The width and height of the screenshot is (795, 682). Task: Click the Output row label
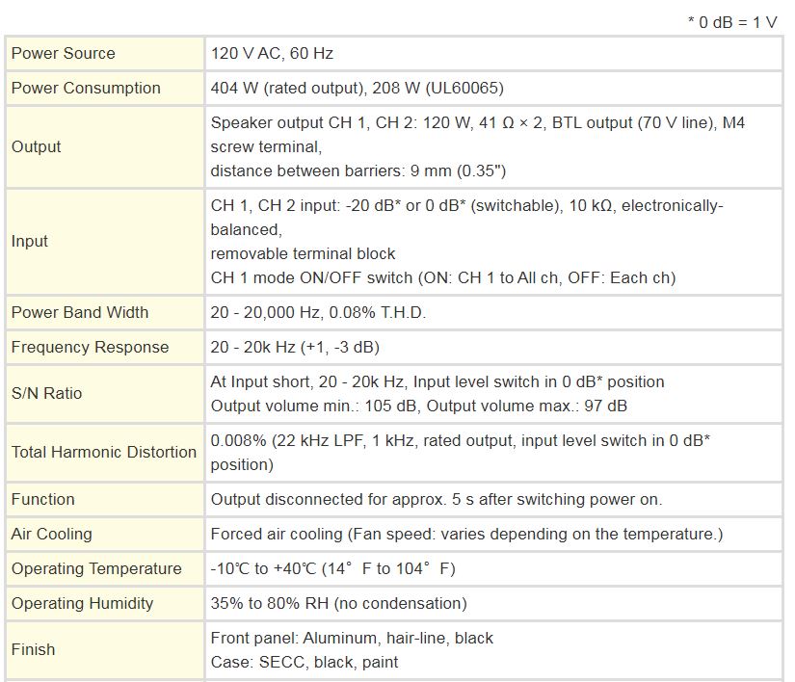[37, 147]
